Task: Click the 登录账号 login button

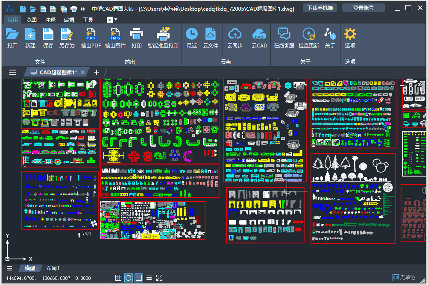Action: (x=363, y=8)
